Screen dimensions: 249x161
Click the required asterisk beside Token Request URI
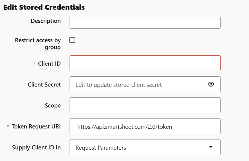pos(8,127)
